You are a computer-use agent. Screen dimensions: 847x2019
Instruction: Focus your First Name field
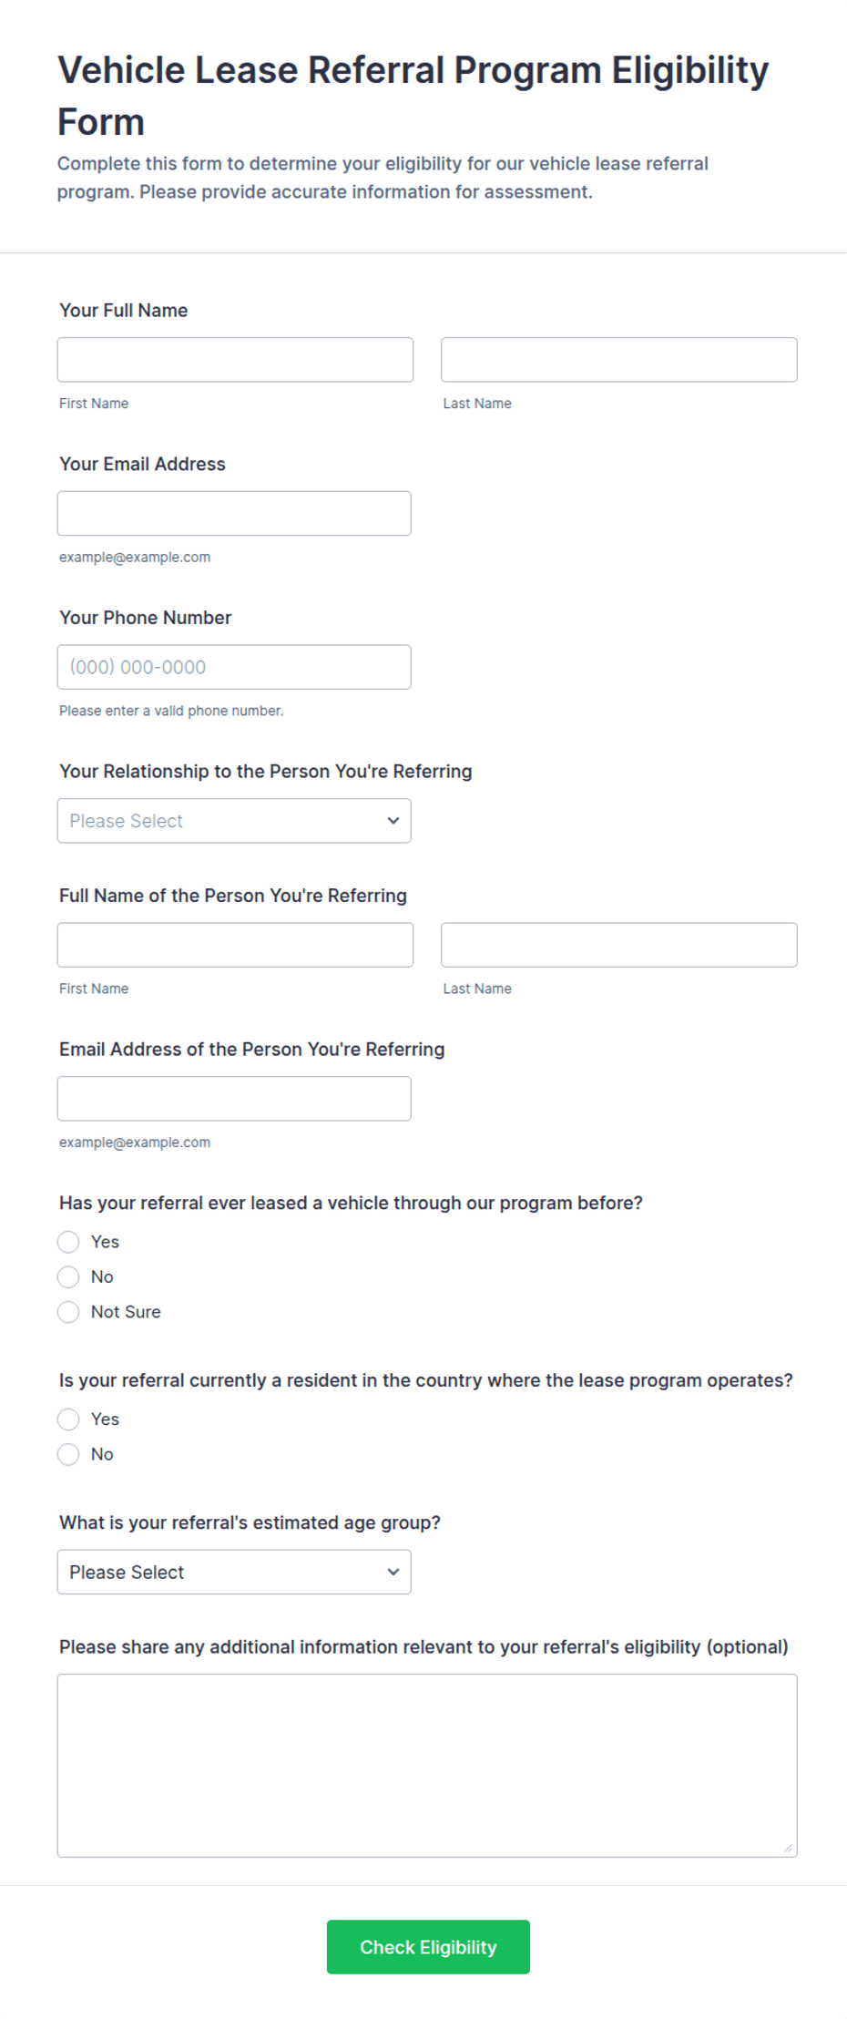235,360
